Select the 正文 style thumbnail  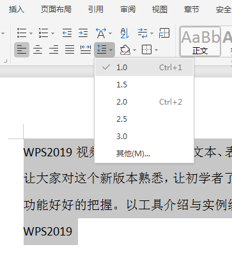(200, 41)
